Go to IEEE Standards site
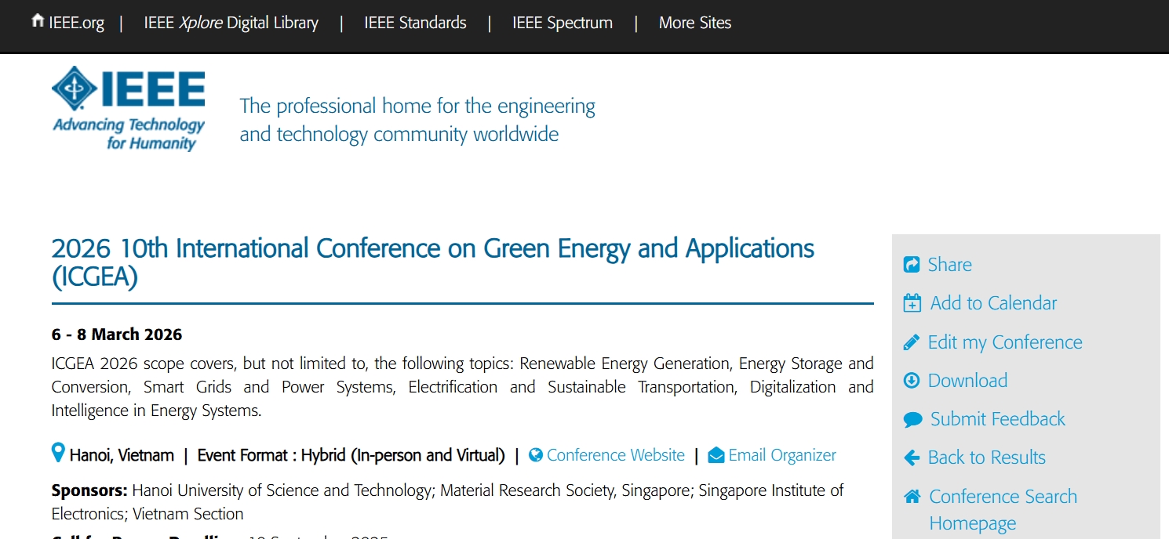Image resolution: width=1169 pixels, height=539 pixels. click(x=415, y=23)
